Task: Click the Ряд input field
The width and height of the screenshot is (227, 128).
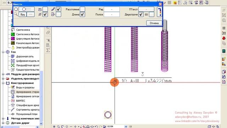Action: [x=112, y=9]
